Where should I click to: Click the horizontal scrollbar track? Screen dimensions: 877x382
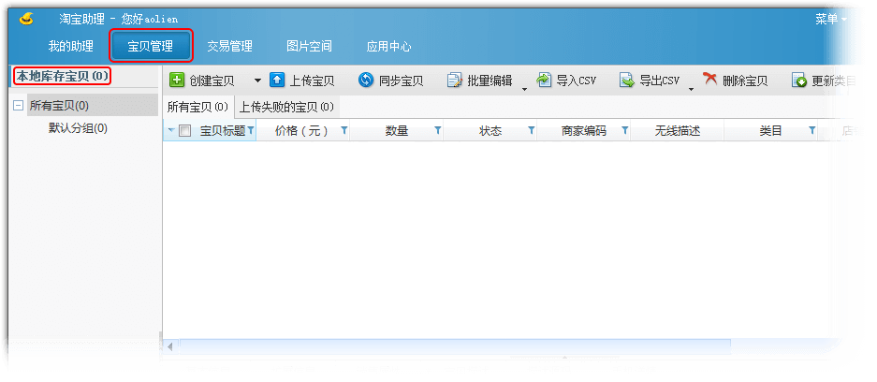point(455,346)
